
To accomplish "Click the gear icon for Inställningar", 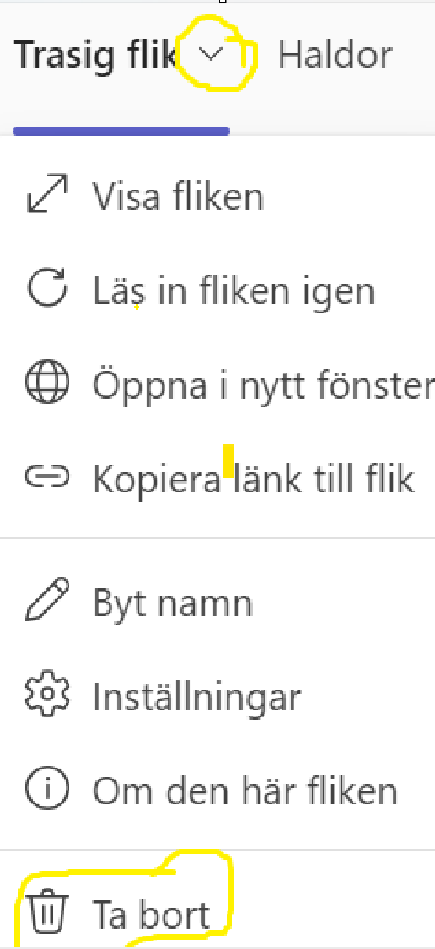I will click(47, 695).
